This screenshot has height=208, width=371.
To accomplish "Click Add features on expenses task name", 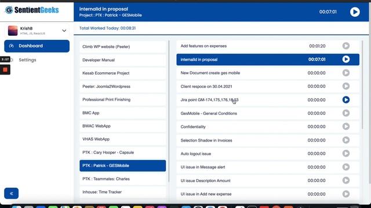I will (203, 46).
